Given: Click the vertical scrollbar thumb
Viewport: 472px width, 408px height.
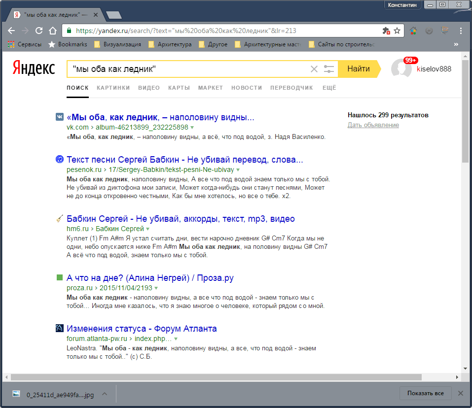Looking at the screenshot, I should click(465, 111).
